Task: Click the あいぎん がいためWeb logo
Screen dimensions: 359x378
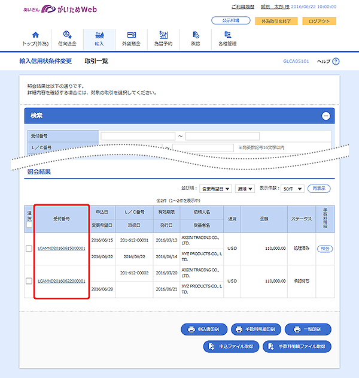Action: [60, 10]
